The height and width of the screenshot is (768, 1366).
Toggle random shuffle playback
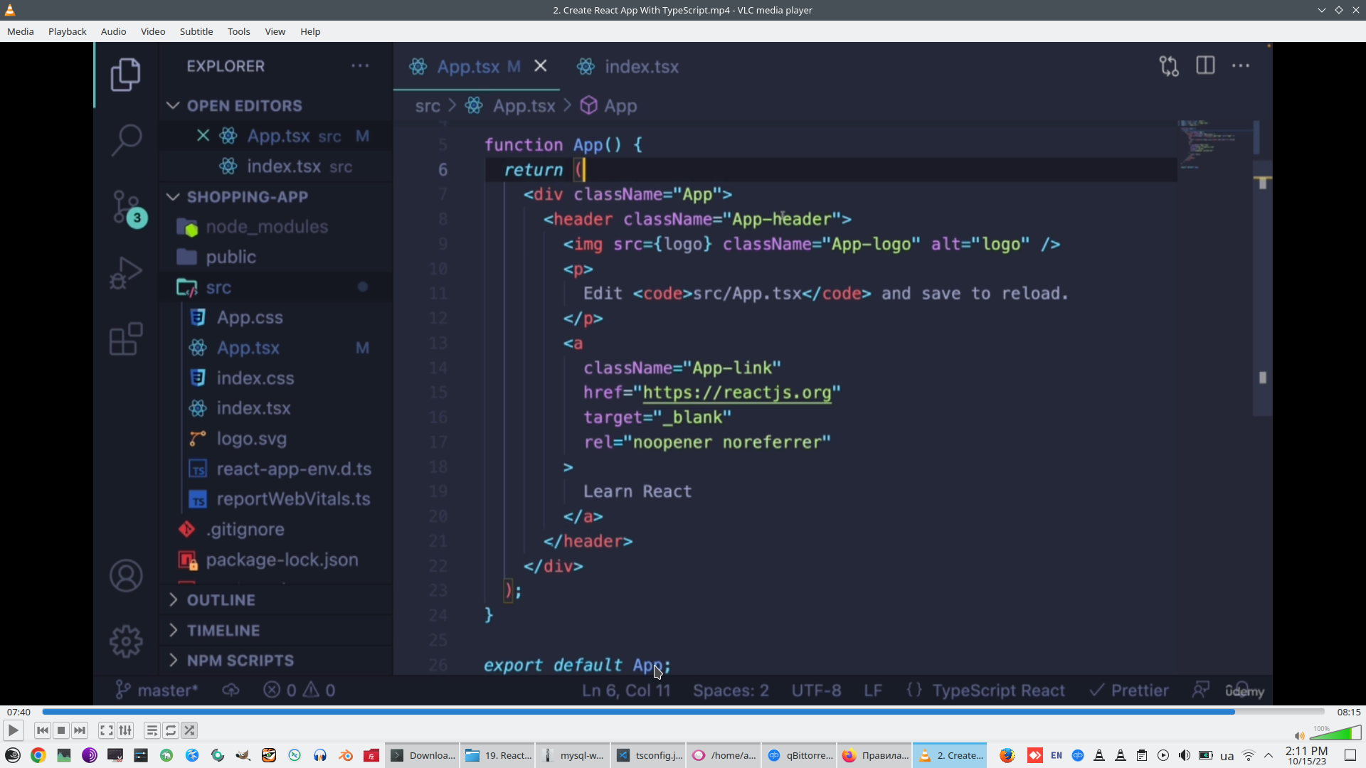coord(189,730)
